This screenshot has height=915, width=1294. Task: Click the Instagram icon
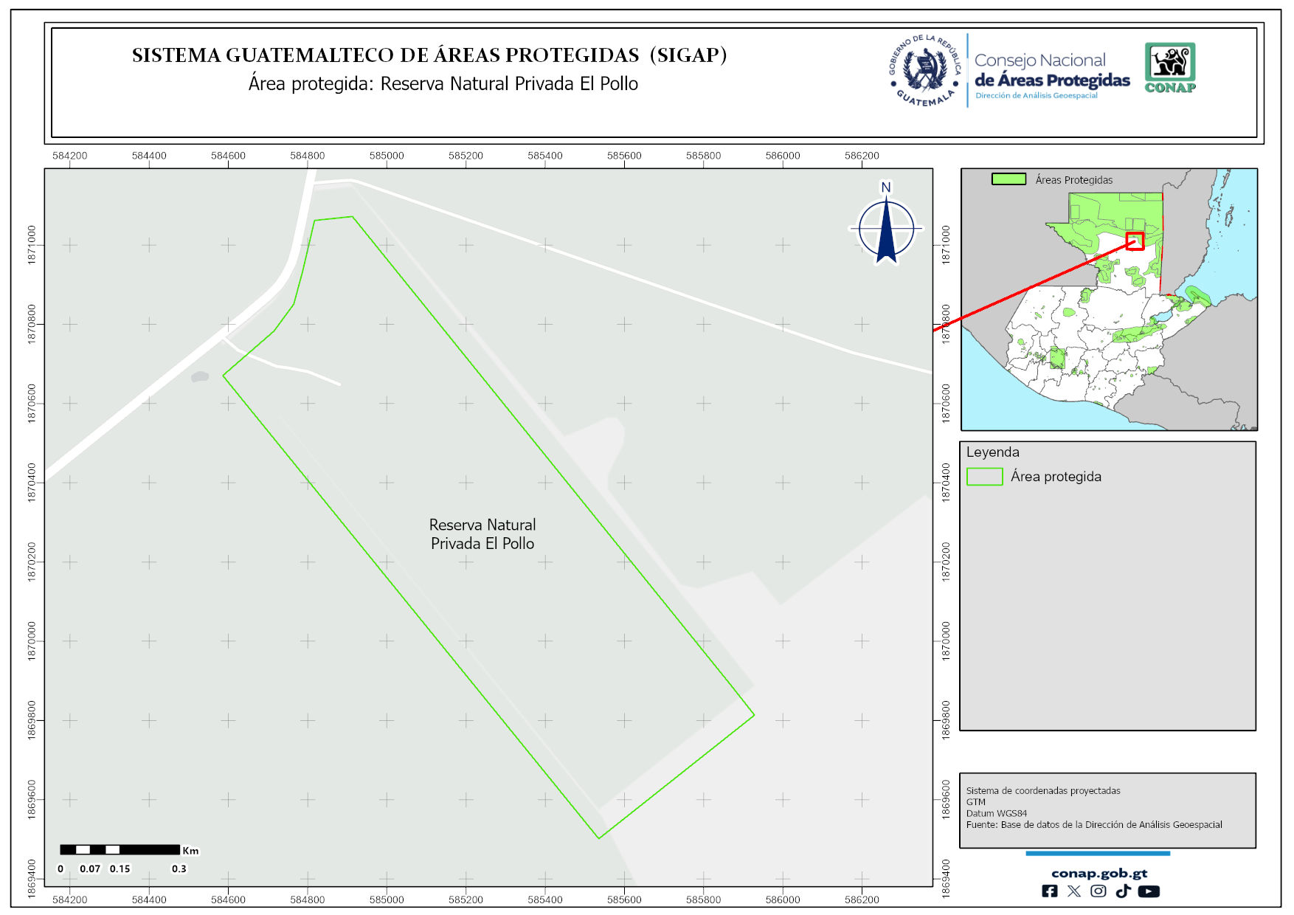[1098, 891]
